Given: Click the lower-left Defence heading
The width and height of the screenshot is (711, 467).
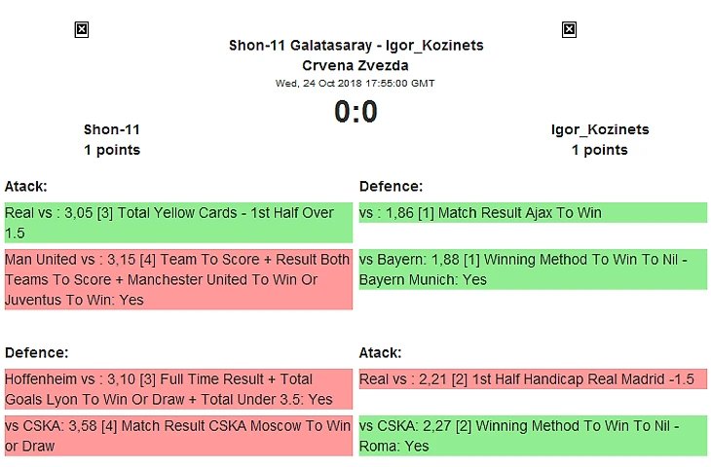Looking at the screenshot, I should pos(36,352).
